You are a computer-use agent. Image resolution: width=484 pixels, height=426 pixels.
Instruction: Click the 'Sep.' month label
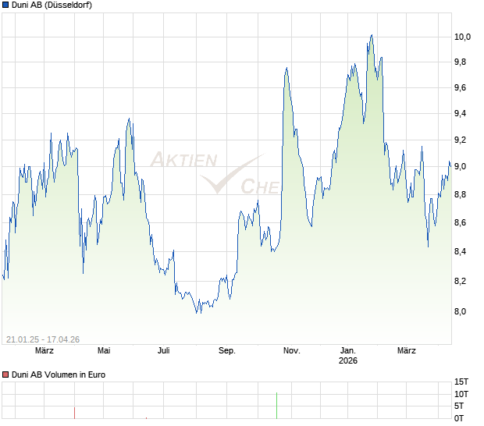pyautogui.click(x=227, y=350)
